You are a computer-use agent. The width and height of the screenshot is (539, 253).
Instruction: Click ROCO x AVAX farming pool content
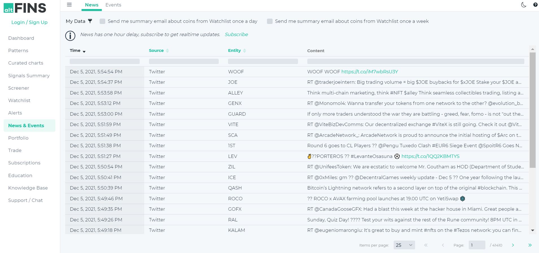pos(386,199)
